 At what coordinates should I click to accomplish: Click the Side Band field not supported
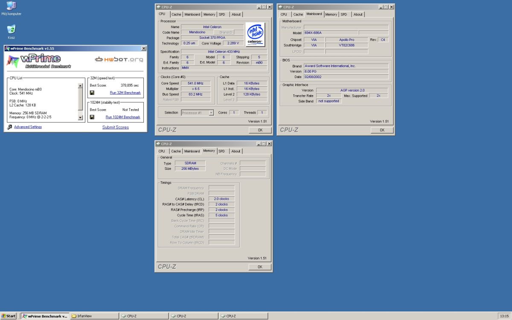(x=329, y=101)
